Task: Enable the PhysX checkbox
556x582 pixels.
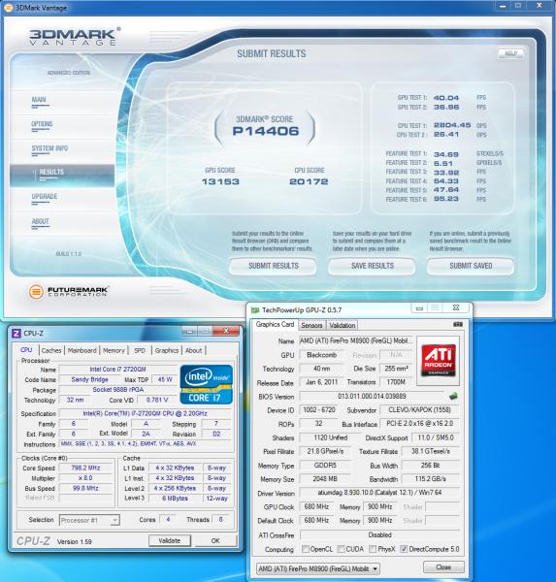Action: coord(373,549)
